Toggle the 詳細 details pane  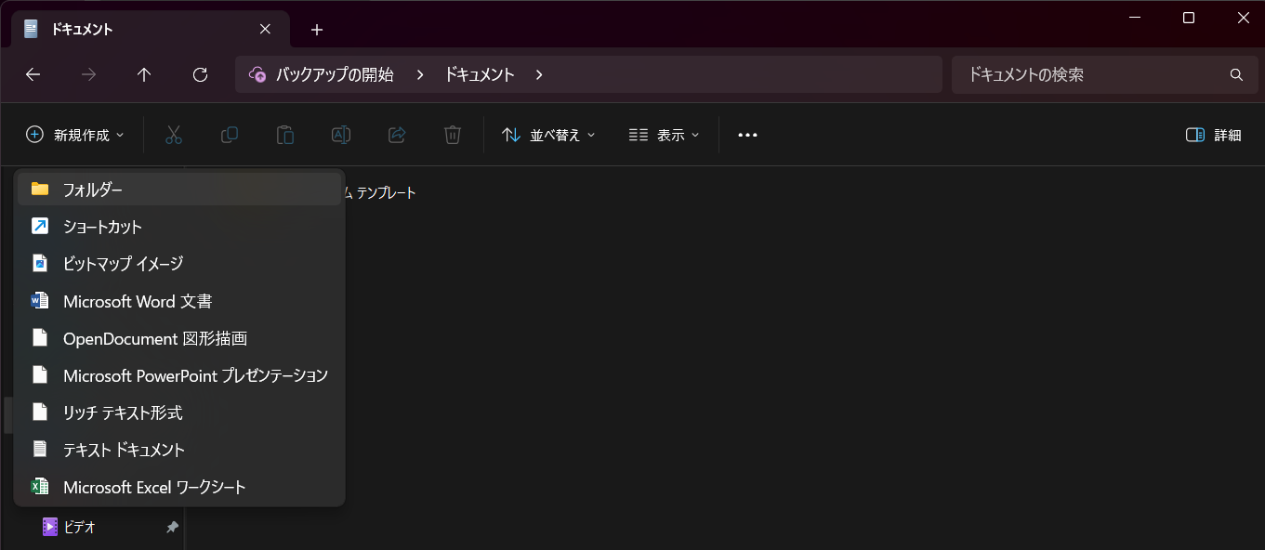pyautogui.click(x=1214, y=135)
